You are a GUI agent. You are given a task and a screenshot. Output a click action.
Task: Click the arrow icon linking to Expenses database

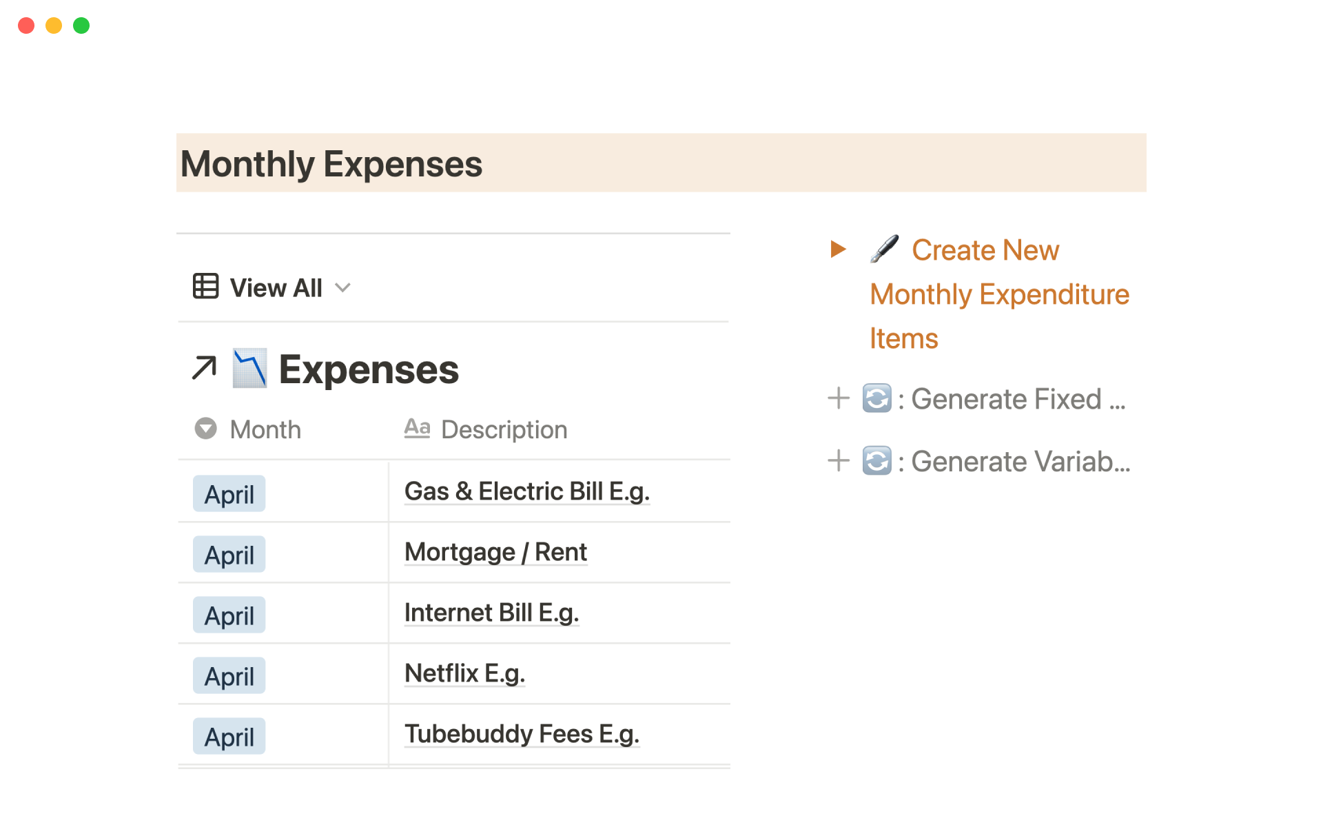click(x=204, y=368)
